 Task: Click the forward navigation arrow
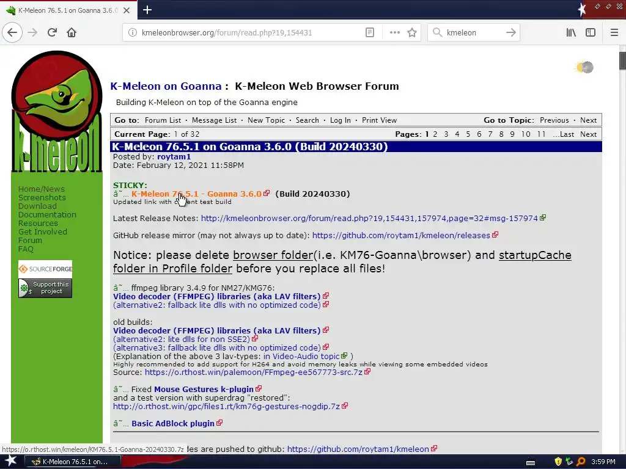pyautogui.click(x=33, y=32)
